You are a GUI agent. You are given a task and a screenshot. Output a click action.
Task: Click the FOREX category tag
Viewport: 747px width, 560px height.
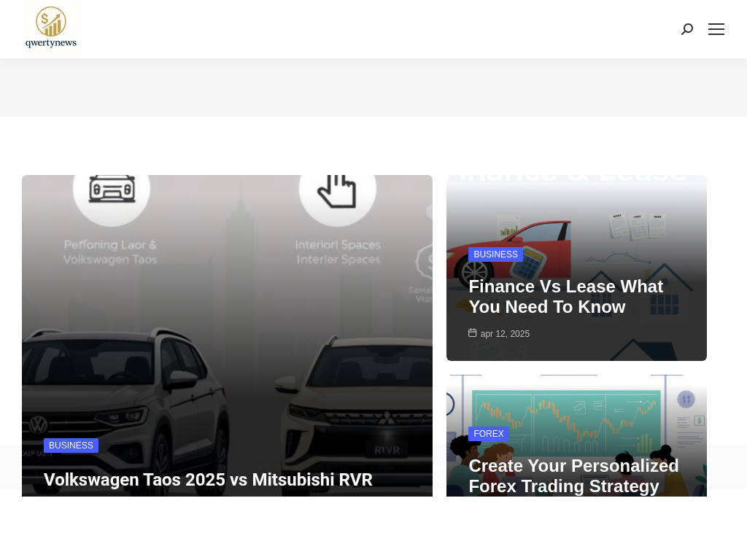pos(488,434)
